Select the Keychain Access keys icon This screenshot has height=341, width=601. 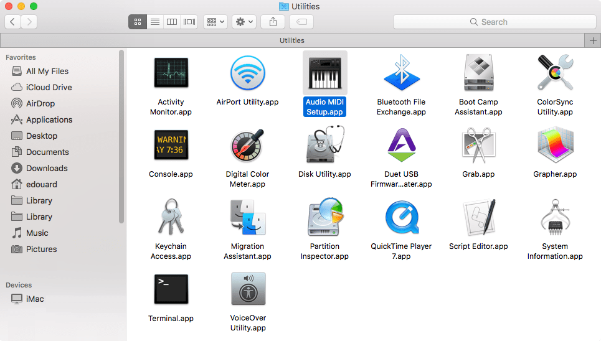coord(171,217)
